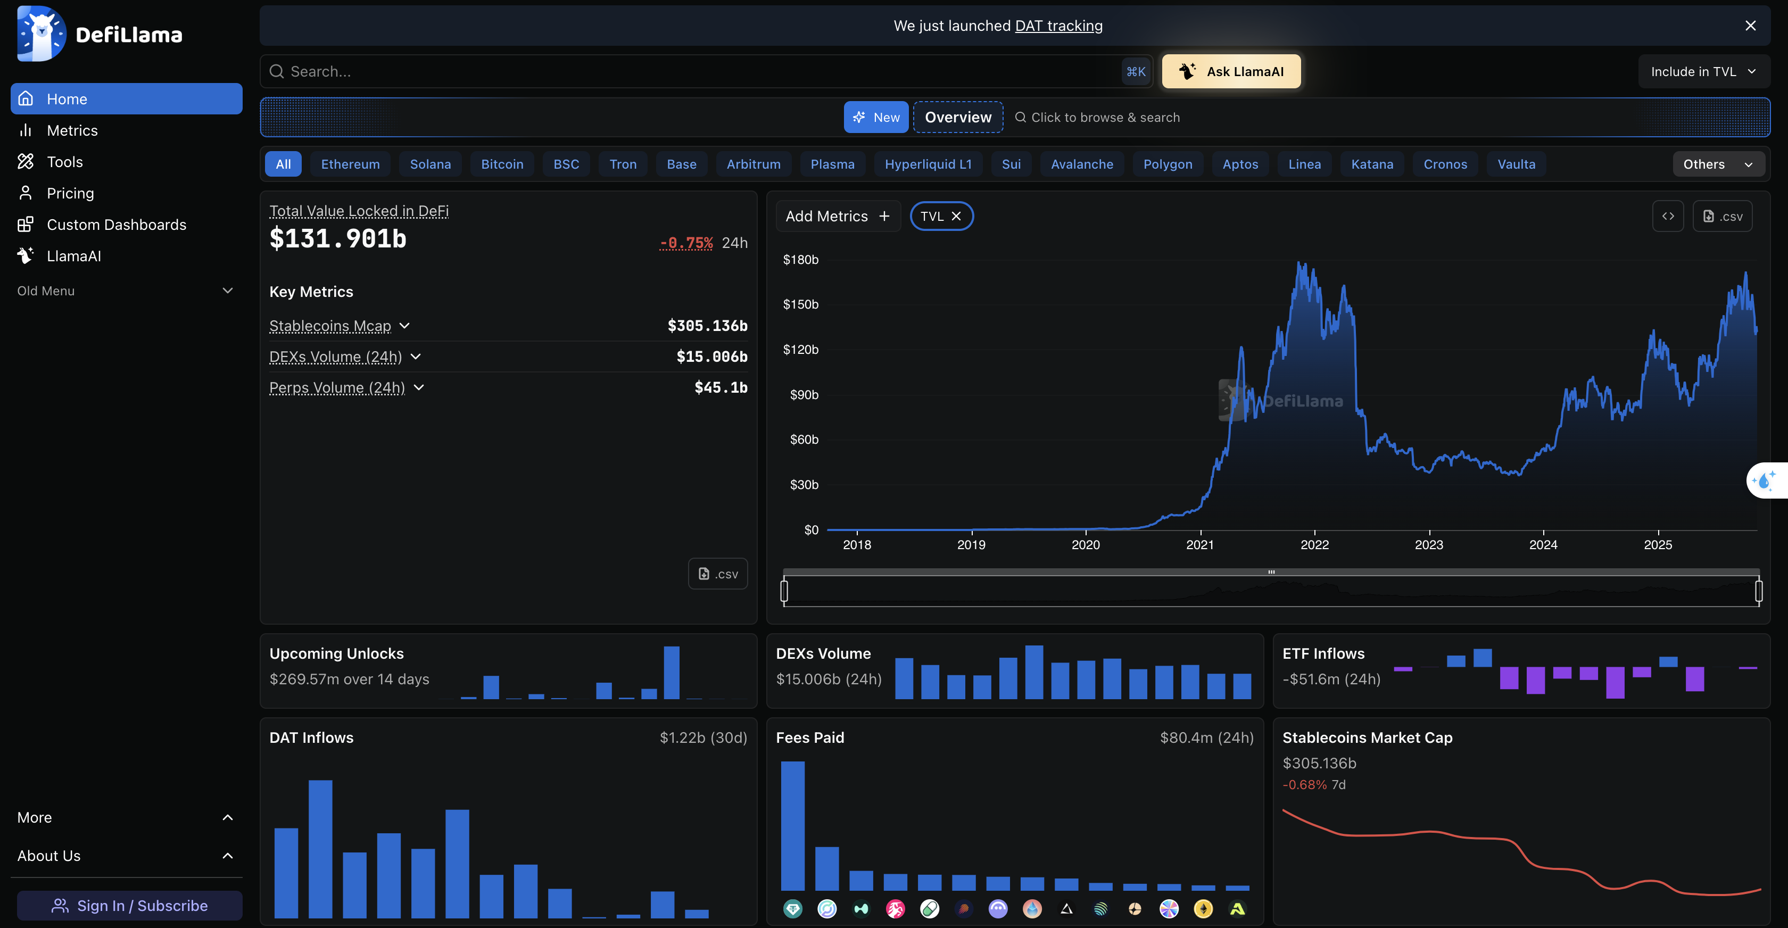
Task: Switch to the Overview tab
Action: point(958,117)
